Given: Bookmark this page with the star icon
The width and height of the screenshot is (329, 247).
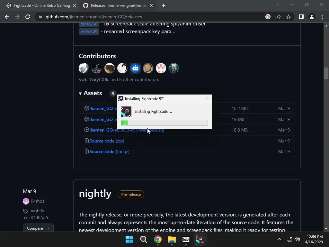Looking at the screenshot, I should pyautogui.click(x=289, y=17).
